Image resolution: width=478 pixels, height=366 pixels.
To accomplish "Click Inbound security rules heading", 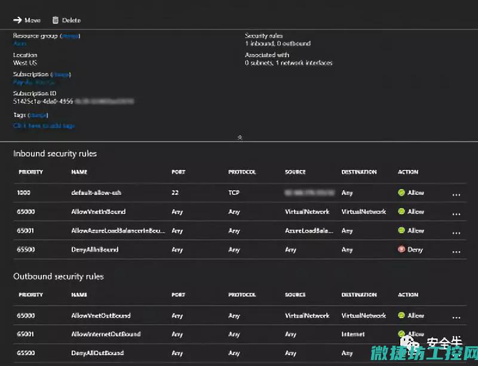I will click(55, 154).
